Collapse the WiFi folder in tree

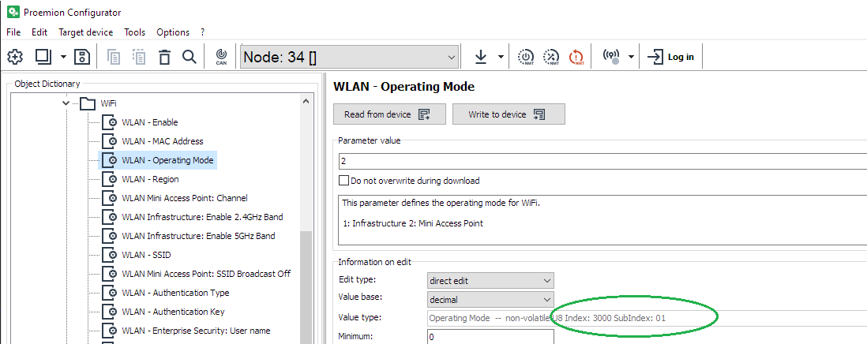(x=66, y=103)
